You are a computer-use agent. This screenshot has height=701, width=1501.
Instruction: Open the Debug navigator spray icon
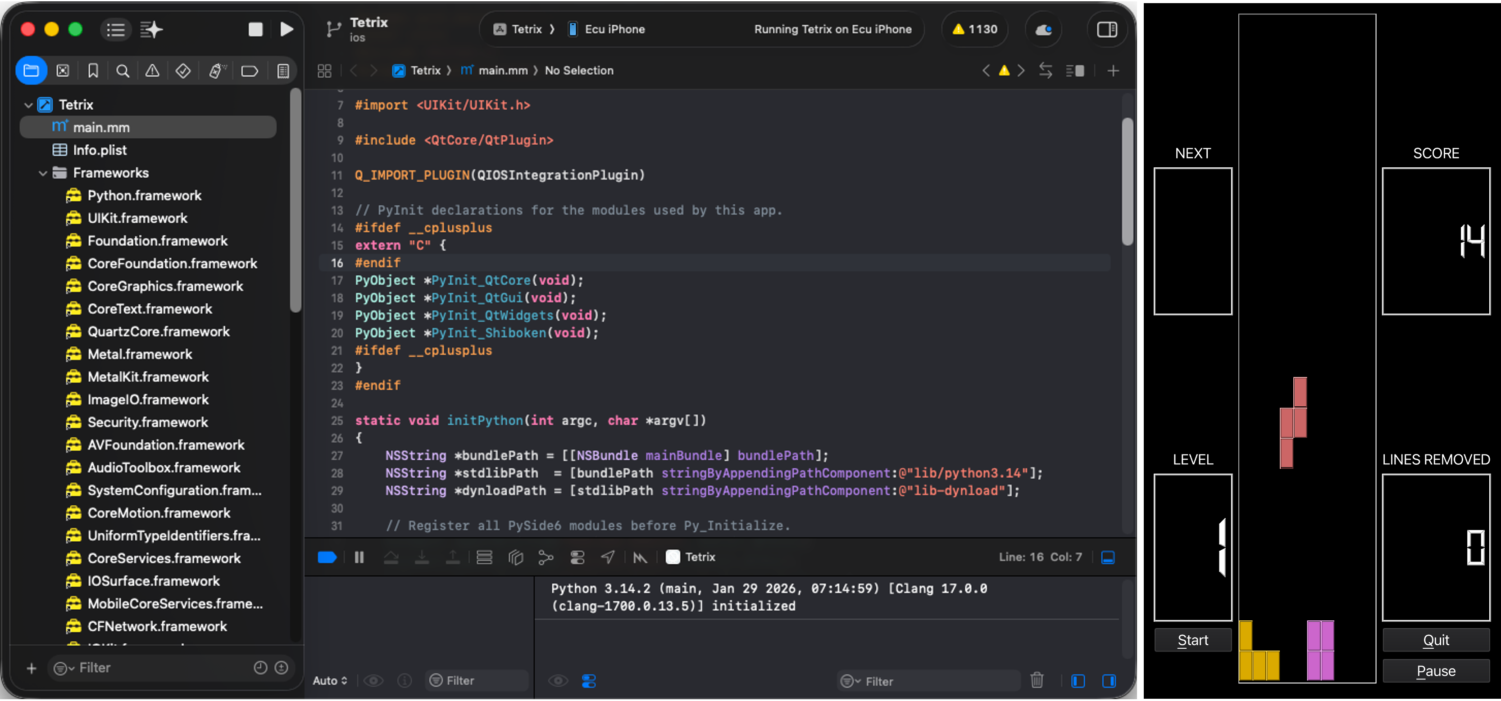click(217, 71)
